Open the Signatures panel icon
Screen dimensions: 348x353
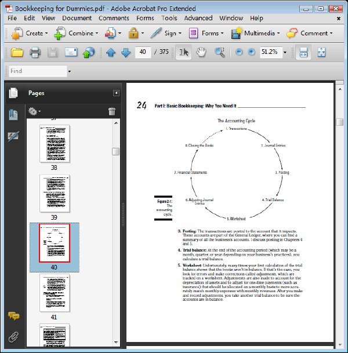[13, 136]
